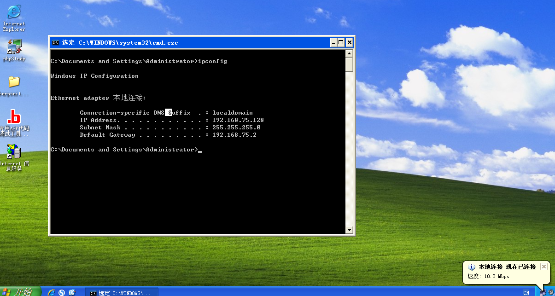
Task: Click the Windows IP Configuration line
Action: (94, 76)
